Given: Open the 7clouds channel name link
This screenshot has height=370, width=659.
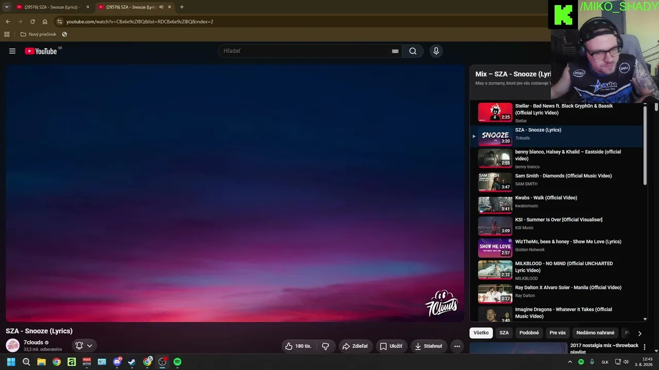Looking at the screenshot, I should point(33,342).
